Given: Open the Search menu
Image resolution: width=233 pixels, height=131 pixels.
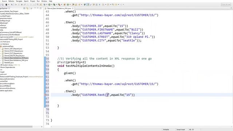Looking at the screenshot, I should [26, 1].
